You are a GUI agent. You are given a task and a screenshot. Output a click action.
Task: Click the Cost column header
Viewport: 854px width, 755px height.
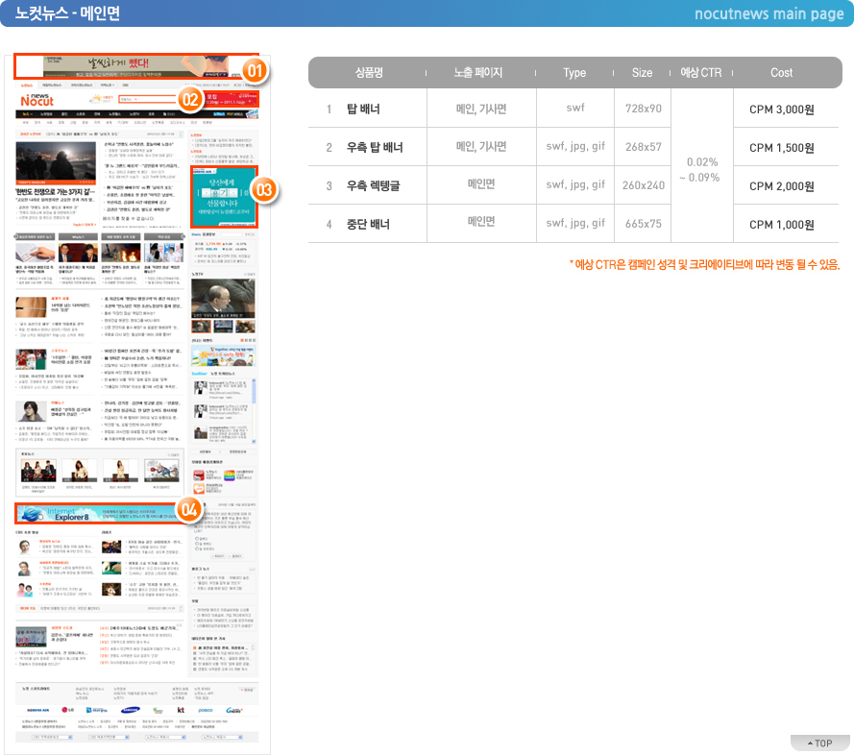click(x=781, y=72)
